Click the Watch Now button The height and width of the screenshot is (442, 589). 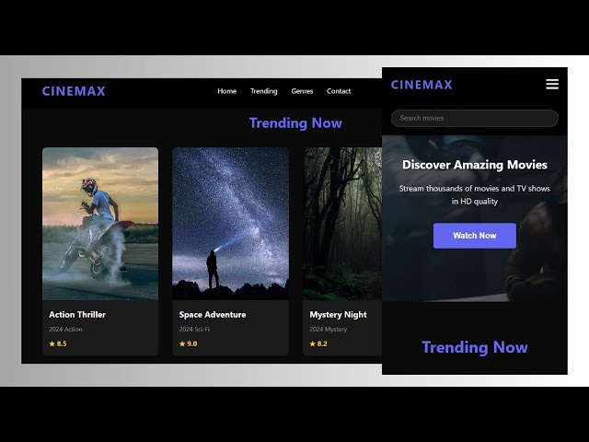pos(475,236)
